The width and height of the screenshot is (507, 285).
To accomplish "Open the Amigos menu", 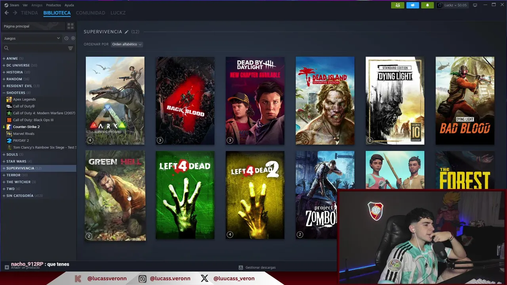I will coord(37,5).
